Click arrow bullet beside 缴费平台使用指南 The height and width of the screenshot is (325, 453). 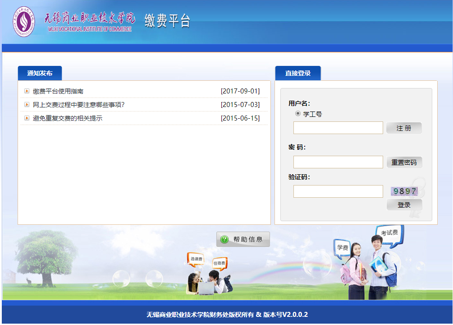[27, 91]
